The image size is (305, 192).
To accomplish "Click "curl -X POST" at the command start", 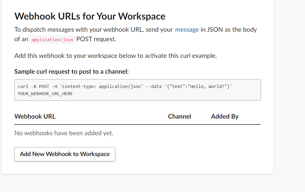I will [x=33, y=87].
